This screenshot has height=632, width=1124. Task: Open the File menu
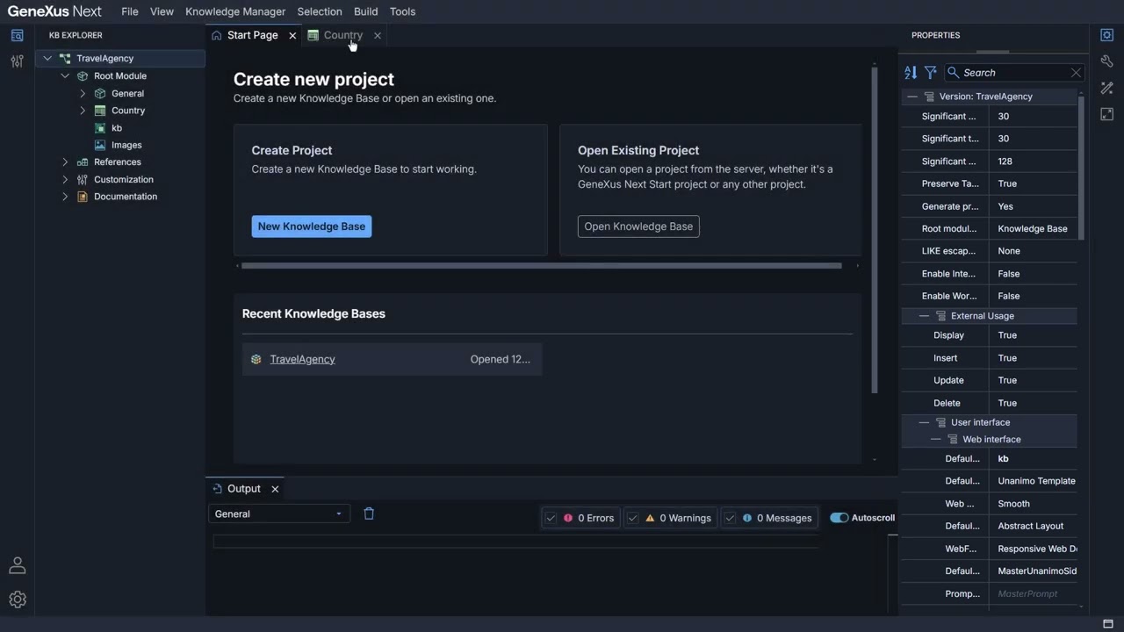click(130, 11)
